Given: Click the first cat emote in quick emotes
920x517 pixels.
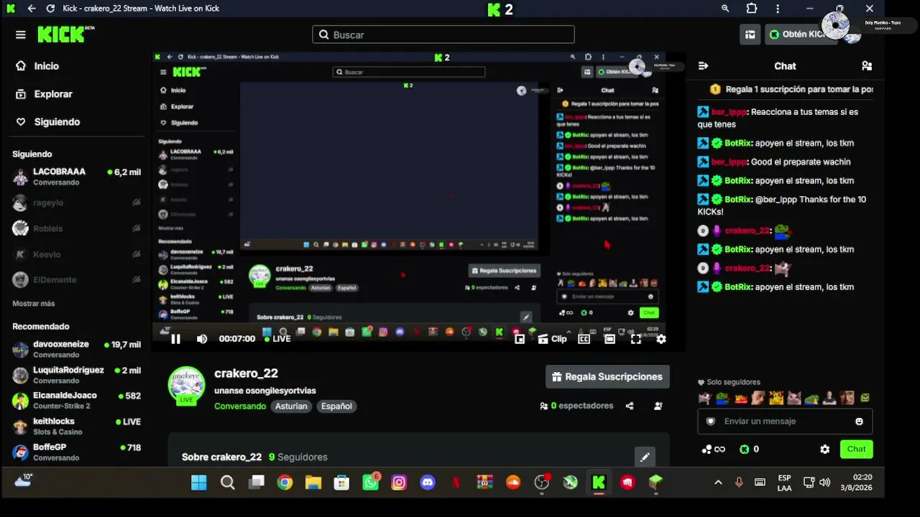Looking at the screenshot, I should tap(704, 398).
